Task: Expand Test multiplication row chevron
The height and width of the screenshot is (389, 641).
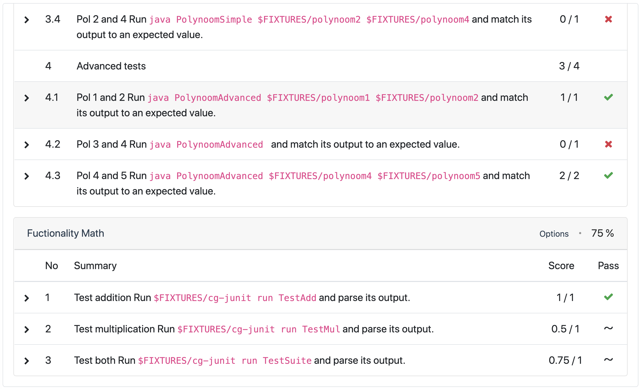Action: 27,330
